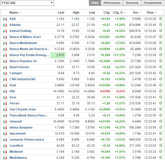Click the Last column header
Viewport: 165px width, 160px height.
pyautogui.click(x=61, y=13)
